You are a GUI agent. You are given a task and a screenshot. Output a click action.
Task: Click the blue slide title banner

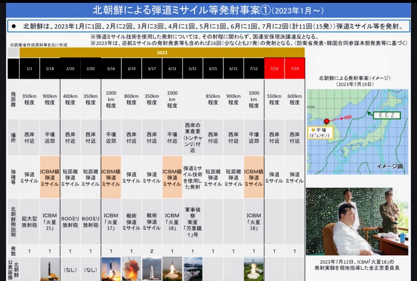(208, 10)
